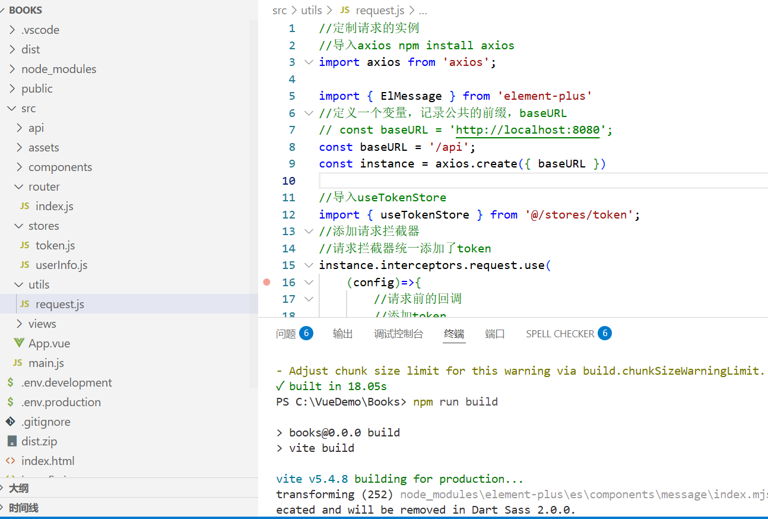Toggle the breakpoint dot on line 16
Viewport: 768px width, 519px height.
tap(266, 282)
